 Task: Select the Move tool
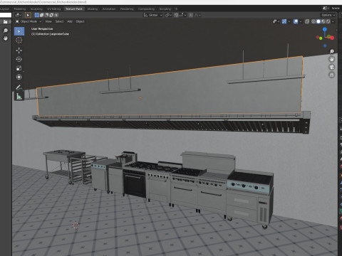[19, 50]
